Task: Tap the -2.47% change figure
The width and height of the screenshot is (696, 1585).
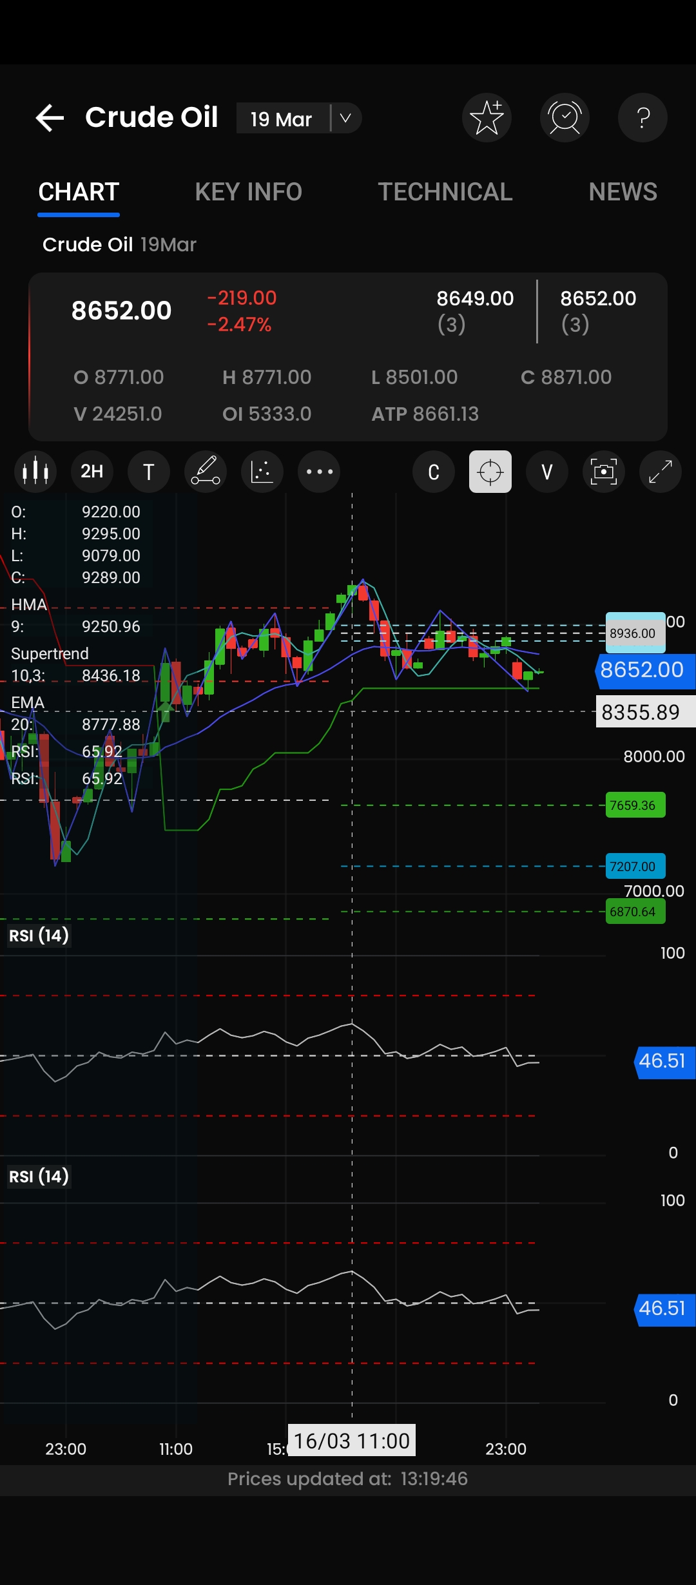Action: (x=239, y=324)
